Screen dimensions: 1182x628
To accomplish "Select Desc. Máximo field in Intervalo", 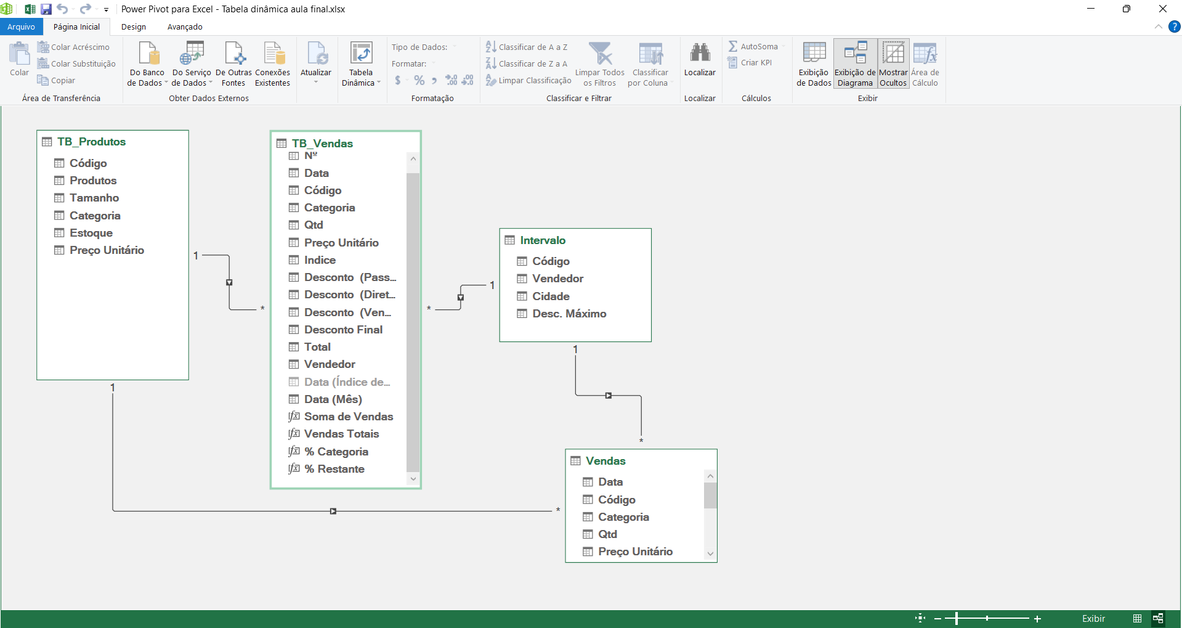I will (x=569, y=314).
